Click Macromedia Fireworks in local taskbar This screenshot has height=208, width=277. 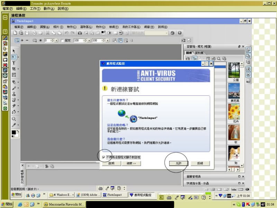pyautogui.click(x=64, y=204)
